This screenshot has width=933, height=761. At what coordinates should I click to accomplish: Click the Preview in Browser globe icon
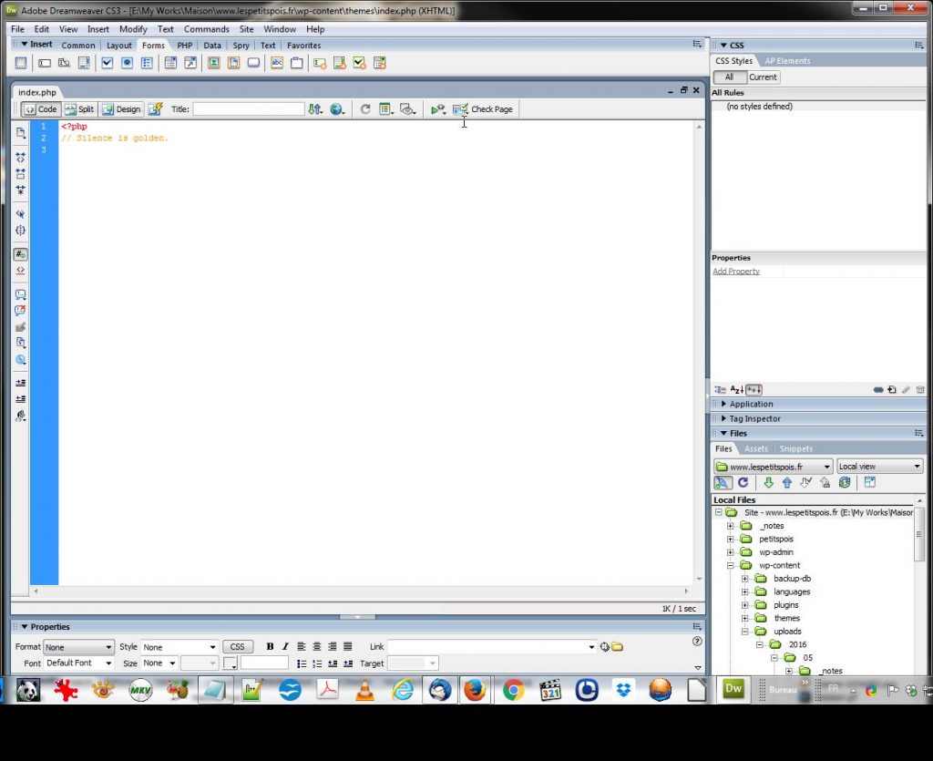click(338, 109)
